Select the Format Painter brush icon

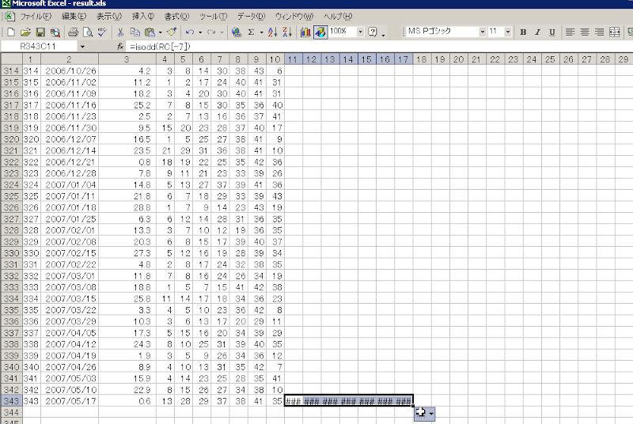coord(172,32)
